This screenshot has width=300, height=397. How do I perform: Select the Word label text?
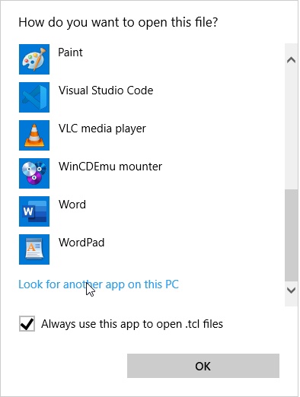pyautogui.click(x=72, y=205)
